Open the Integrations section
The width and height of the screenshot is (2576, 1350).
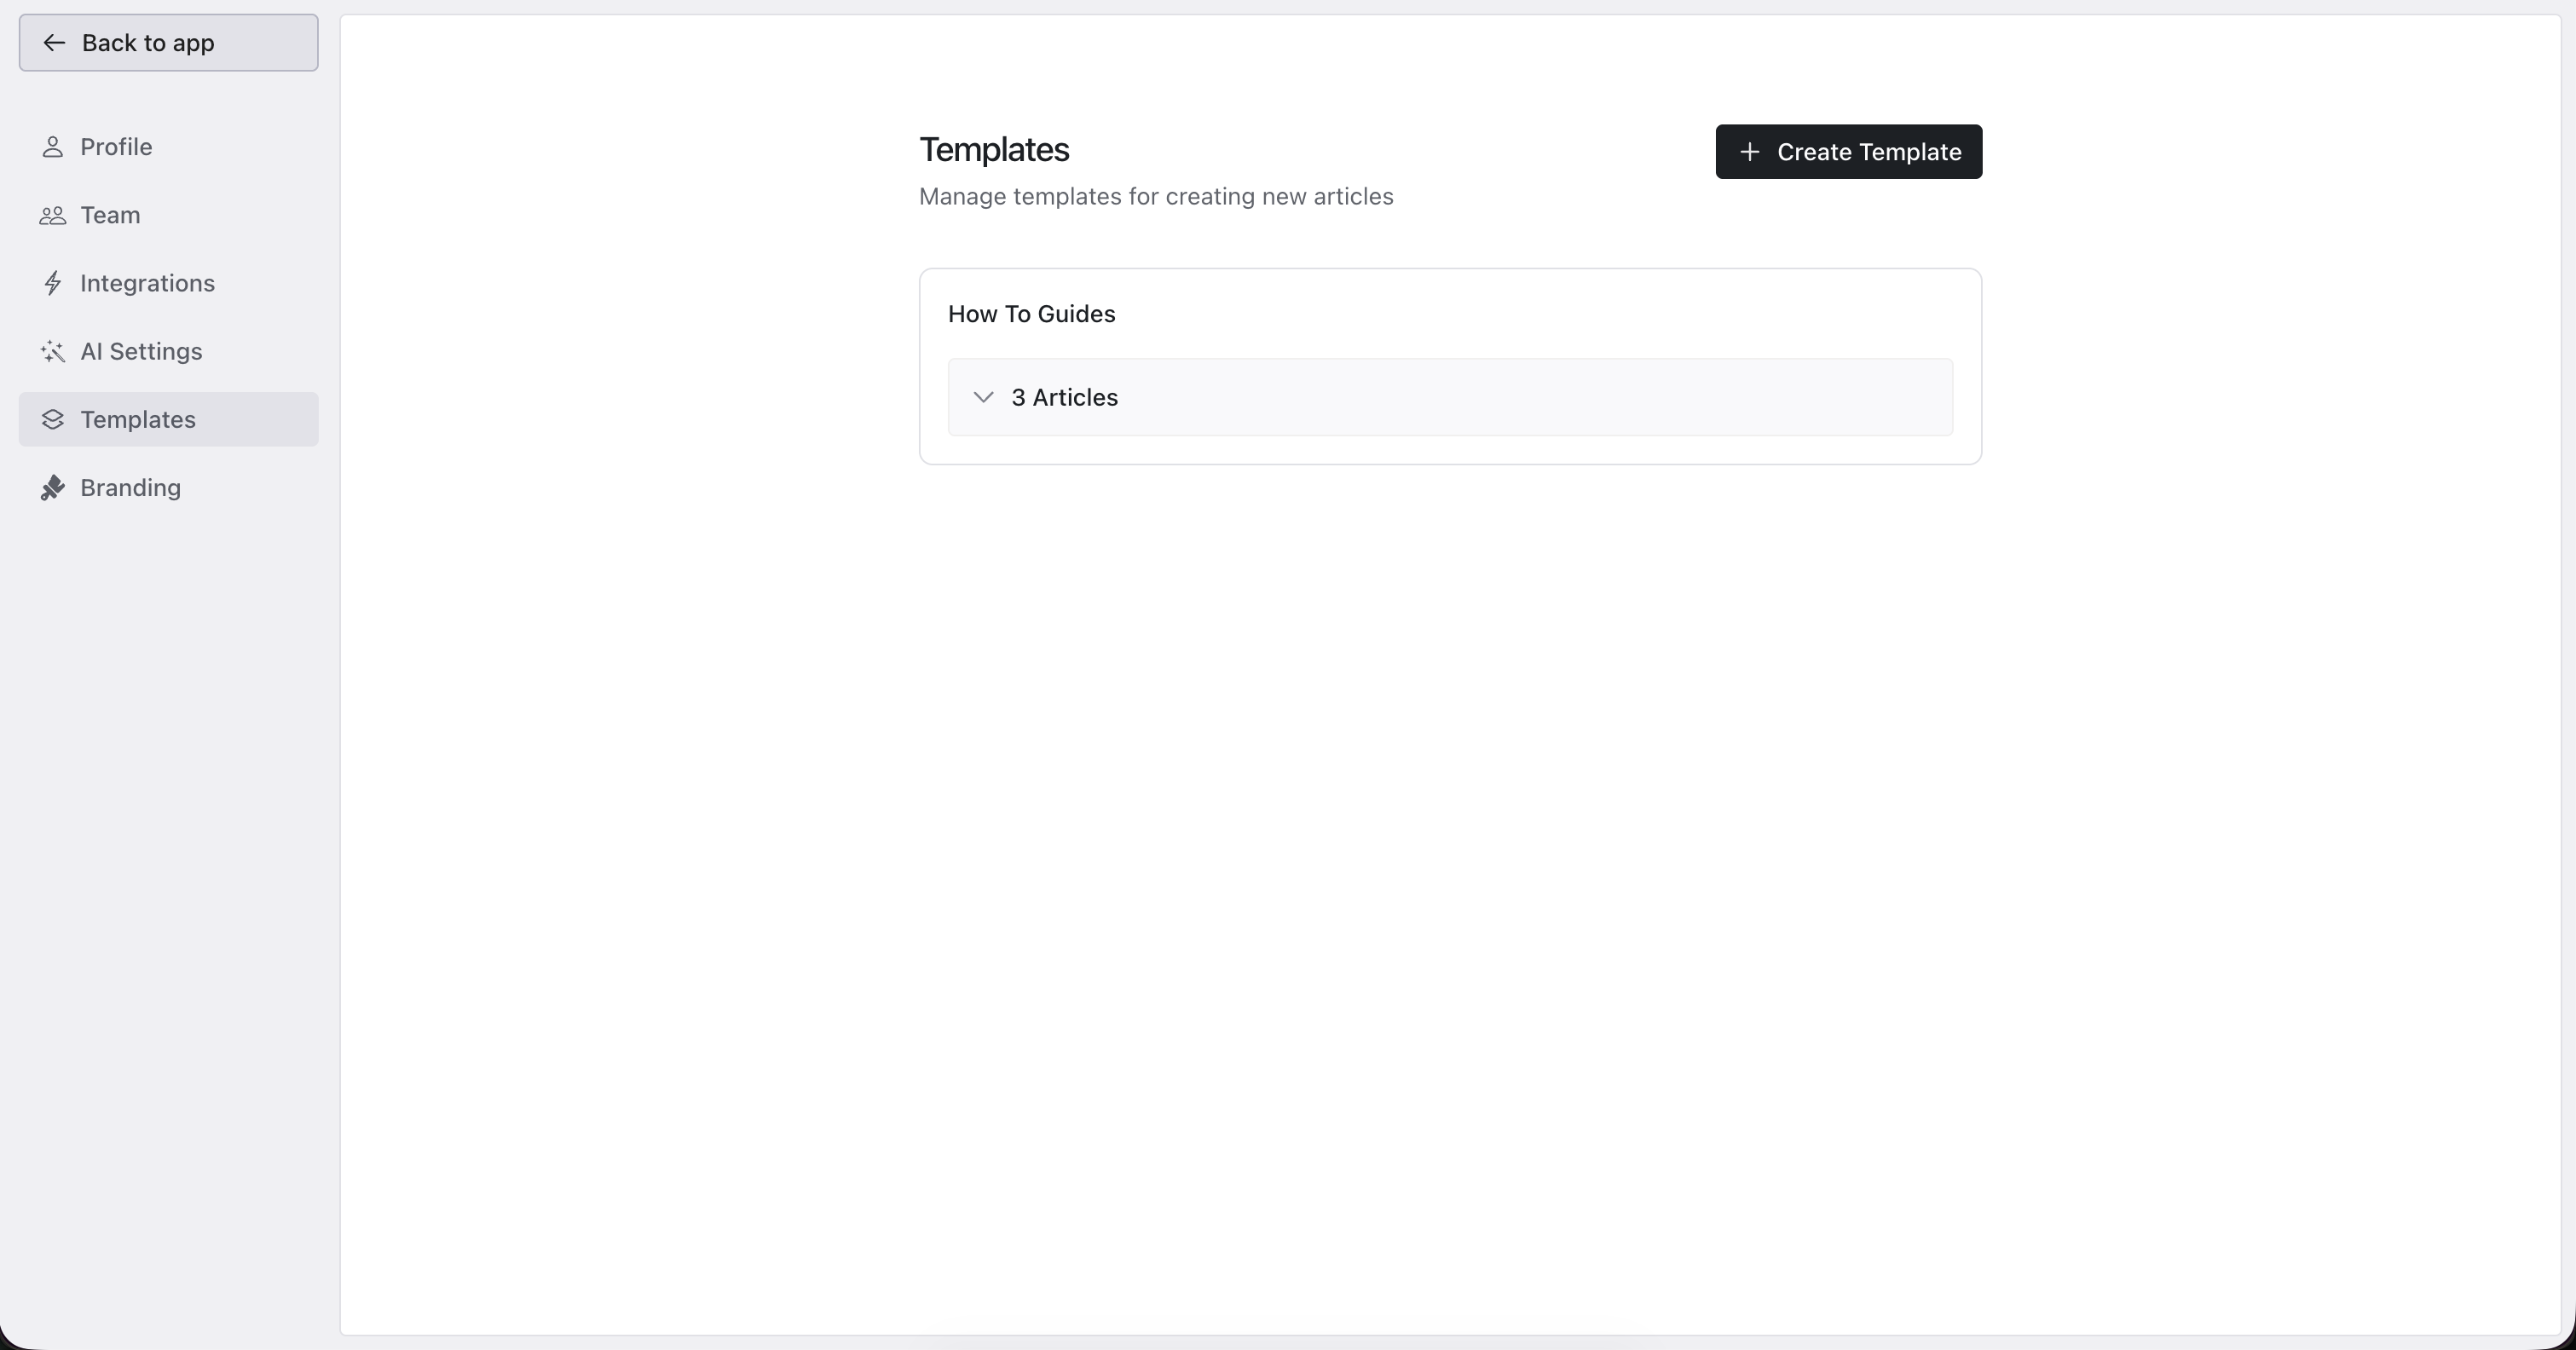tap(168, 283)
